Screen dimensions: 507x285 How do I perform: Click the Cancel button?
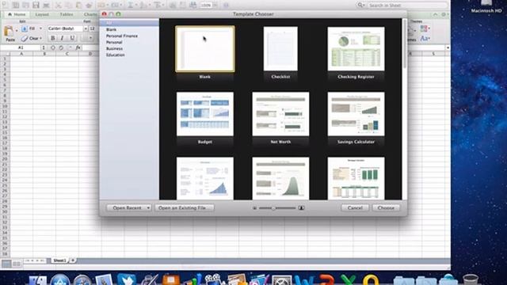tap(355, 207)
